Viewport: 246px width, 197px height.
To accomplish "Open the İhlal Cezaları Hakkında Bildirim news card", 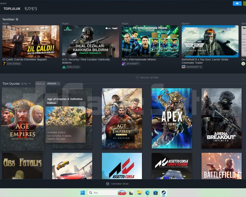I will [x=90, y=41].
